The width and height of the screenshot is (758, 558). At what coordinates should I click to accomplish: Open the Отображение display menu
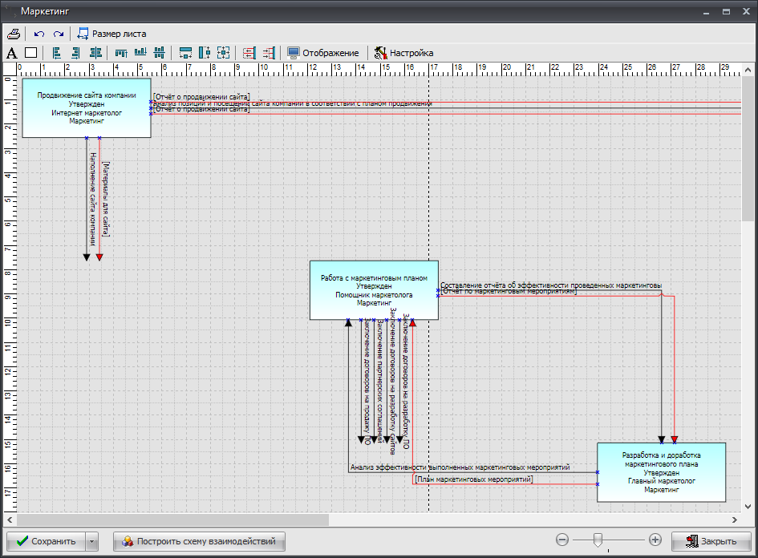(x=322, y=53)
